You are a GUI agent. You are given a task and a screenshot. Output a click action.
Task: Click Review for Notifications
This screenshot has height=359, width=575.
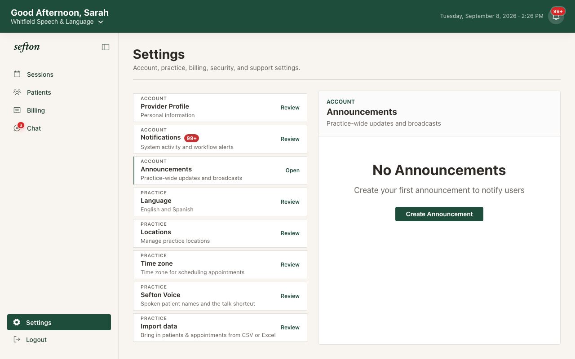(x=290, y=139)
